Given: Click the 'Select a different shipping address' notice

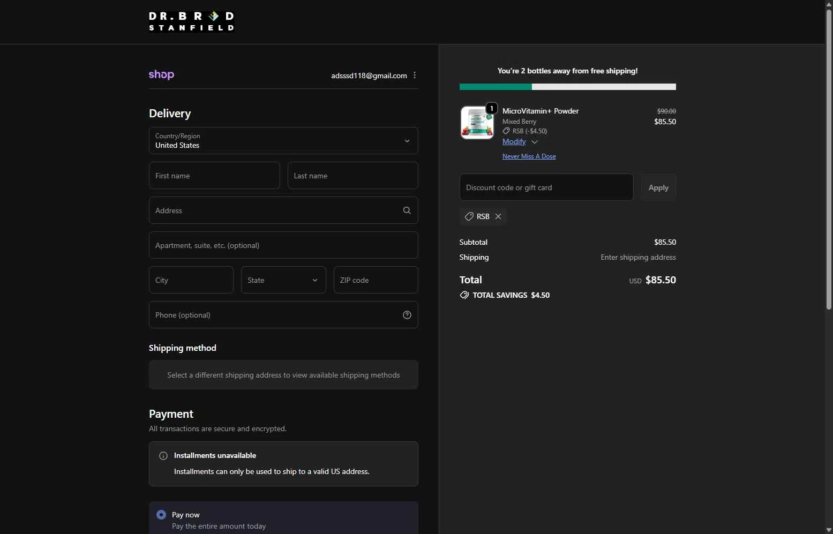Looking at the screenshot, I should tap(283, 375).
